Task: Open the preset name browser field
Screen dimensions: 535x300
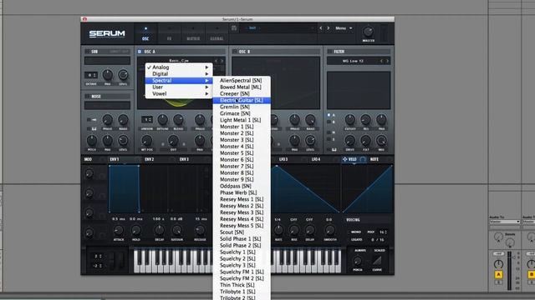Action: point(279,28)
